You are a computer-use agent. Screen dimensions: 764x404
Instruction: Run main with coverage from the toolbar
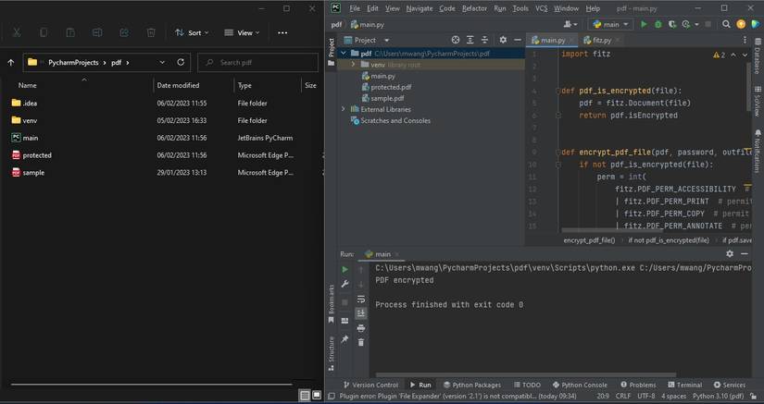pyautogui.click(x=672, y=24)
